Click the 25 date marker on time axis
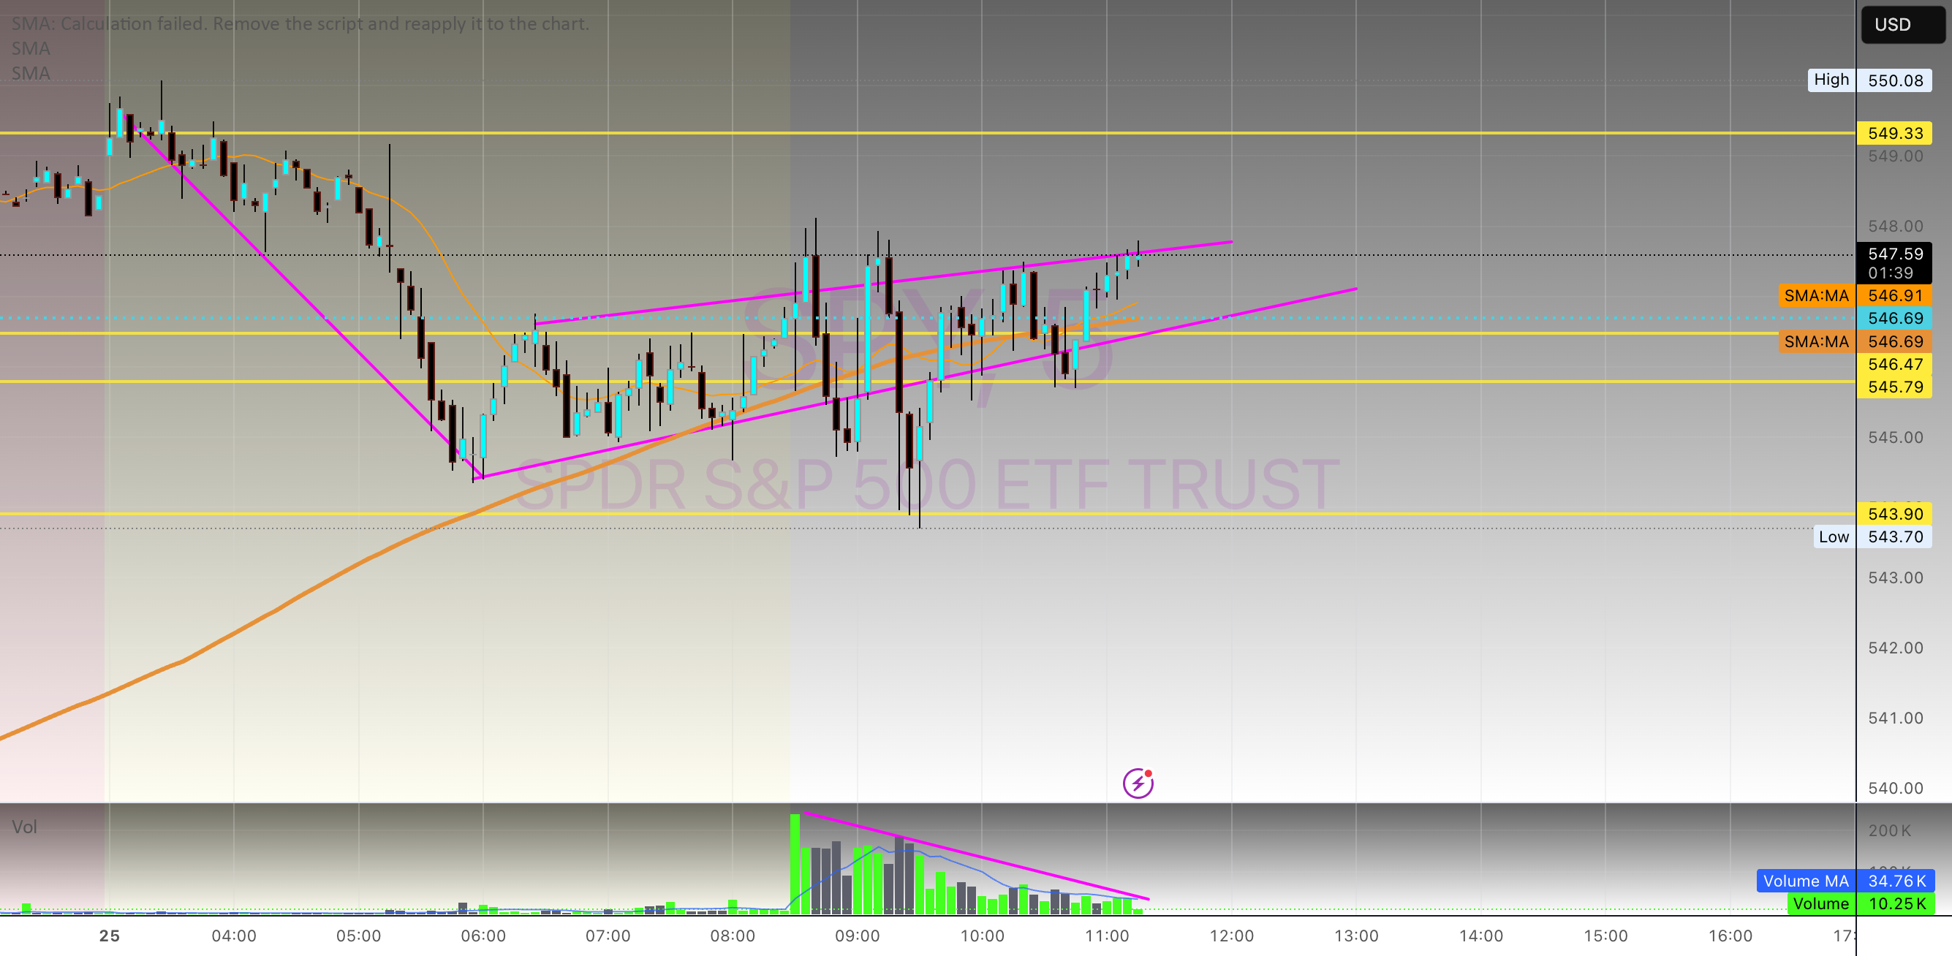 109,936
